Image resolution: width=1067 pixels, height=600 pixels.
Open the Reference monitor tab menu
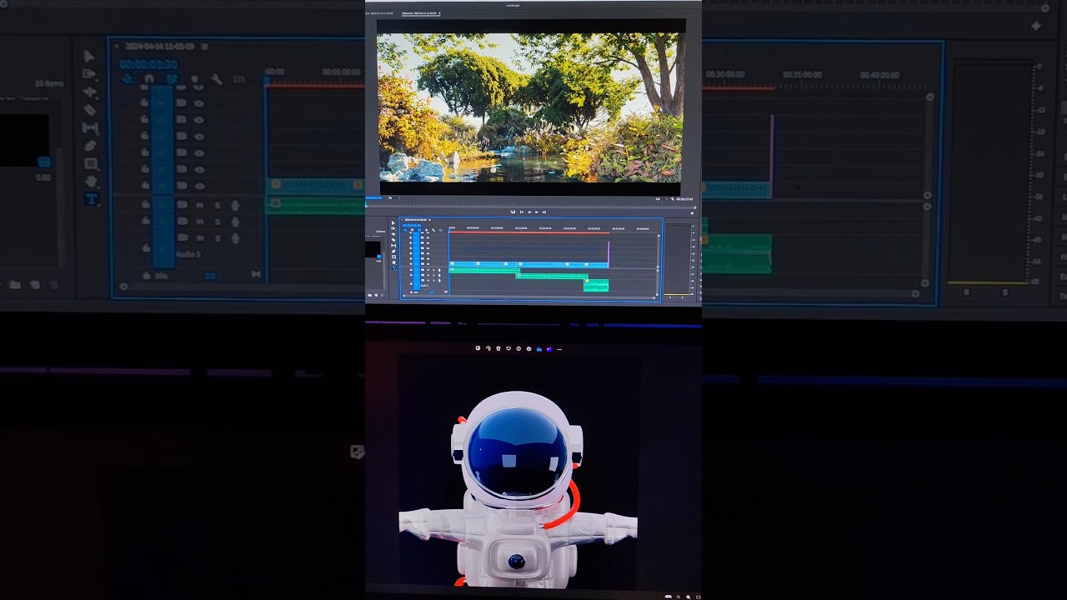pyautogui.click(x=439, y=13)
